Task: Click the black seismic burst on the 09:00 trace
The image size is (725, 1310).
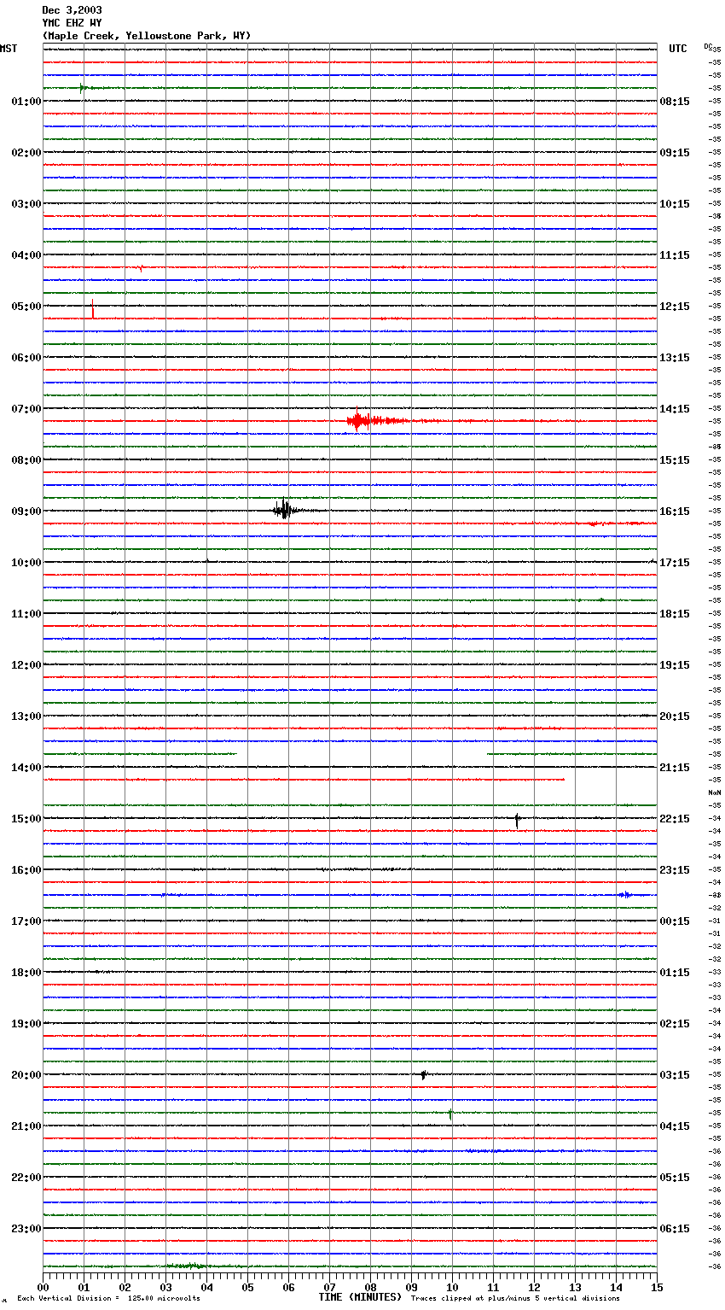Action: 285,510
